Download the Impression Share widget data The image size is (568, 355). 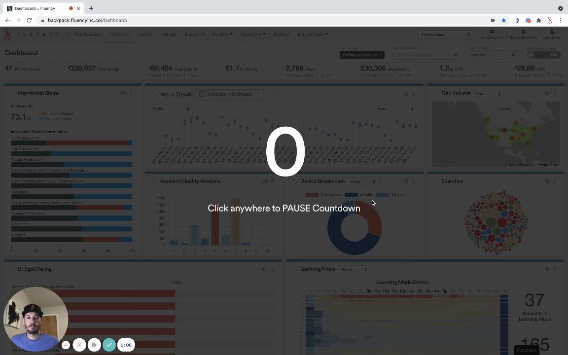coord(131,93)
